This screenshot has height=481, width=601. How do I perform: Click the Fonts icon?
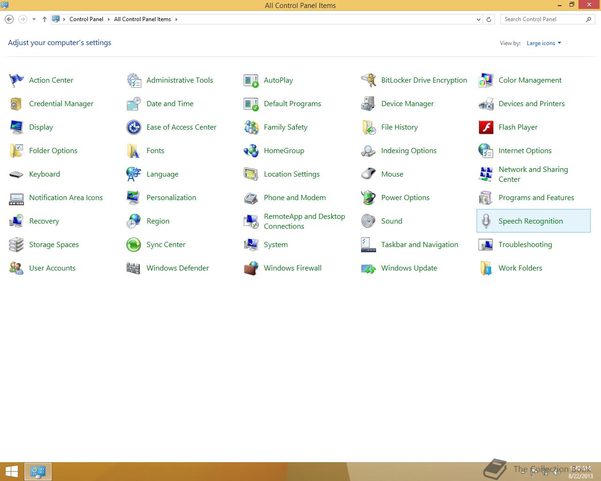134,151
